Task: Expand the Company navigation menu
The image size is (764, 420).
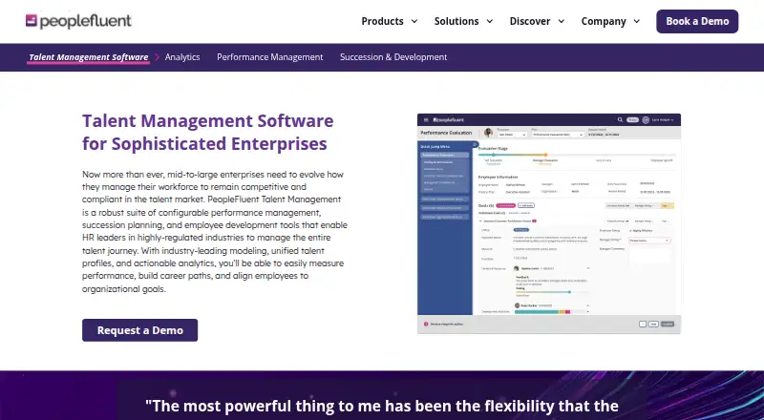Action: pos(610,21)
